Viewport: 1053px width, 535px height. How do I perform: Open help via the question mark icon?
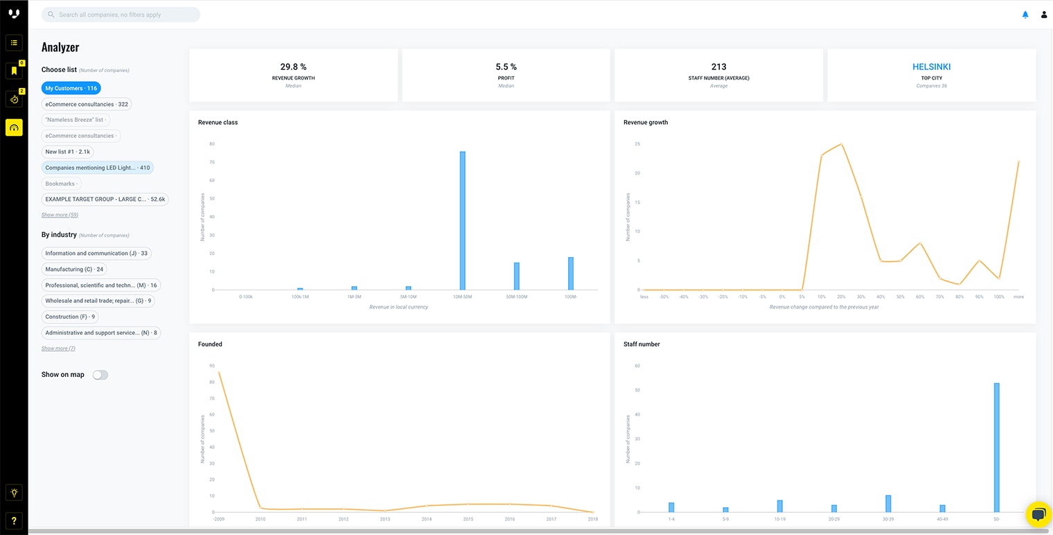14,520
